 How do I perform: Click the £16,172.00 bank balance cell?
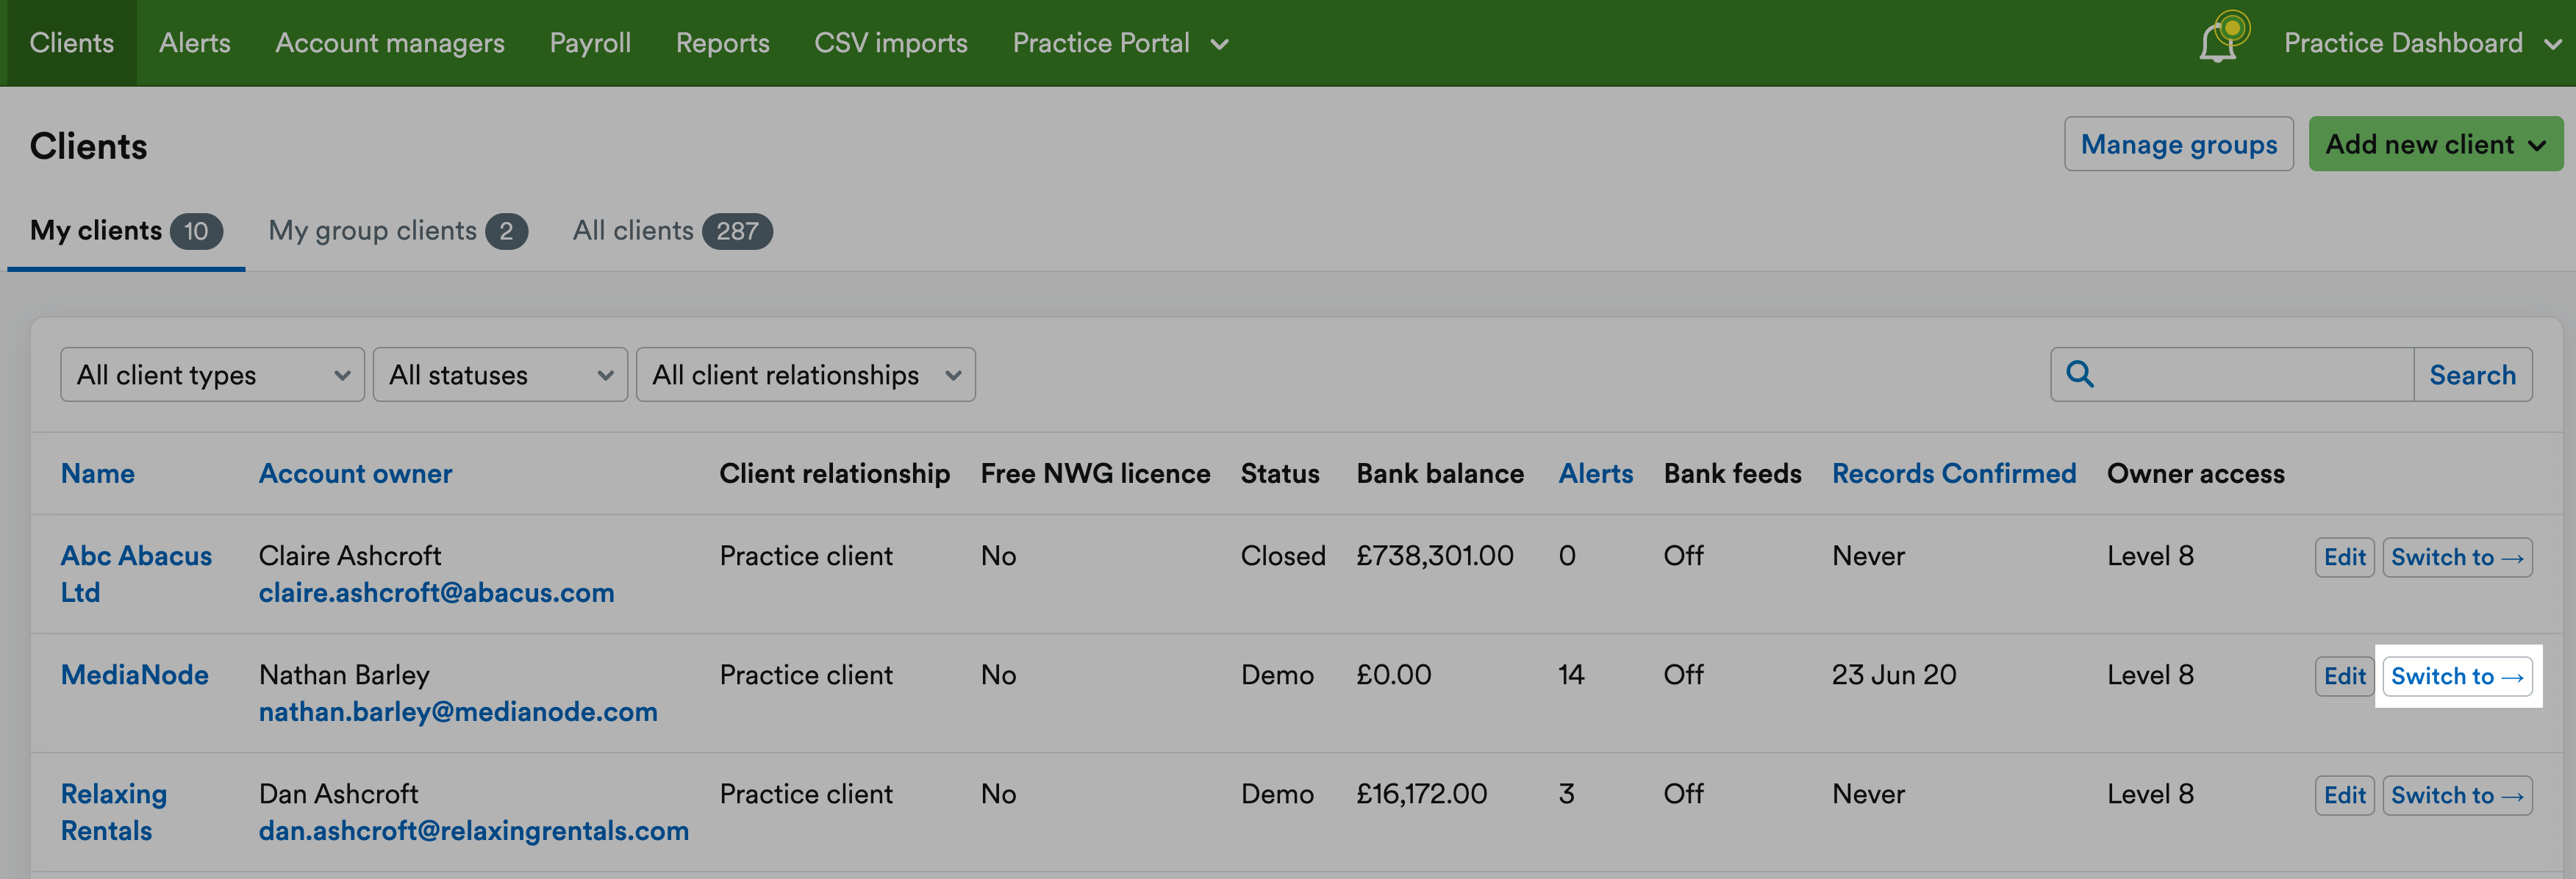1421,794
